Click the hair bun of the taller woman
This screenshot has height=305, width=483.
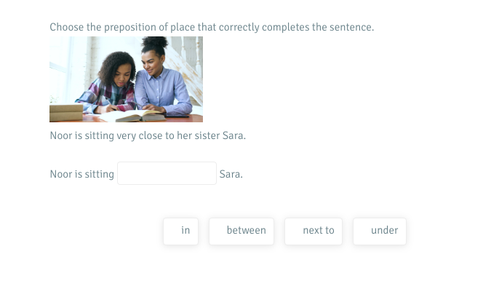pyautogui.click(x=156, y=43)
